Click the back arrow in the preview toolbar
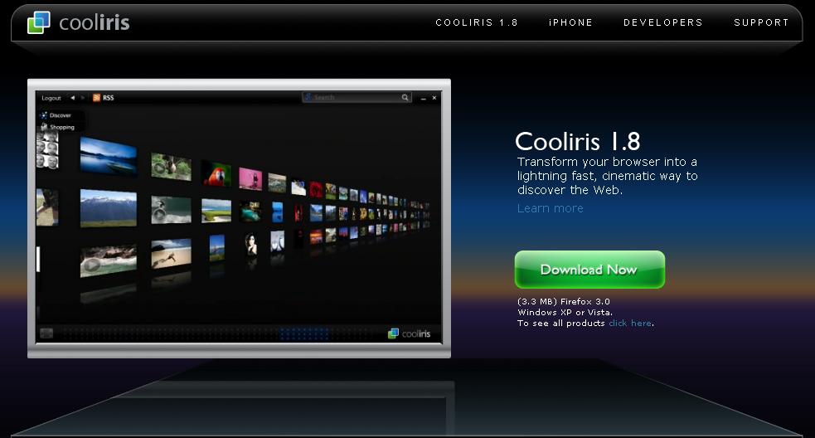815x438 pixels. click(73, 97)
